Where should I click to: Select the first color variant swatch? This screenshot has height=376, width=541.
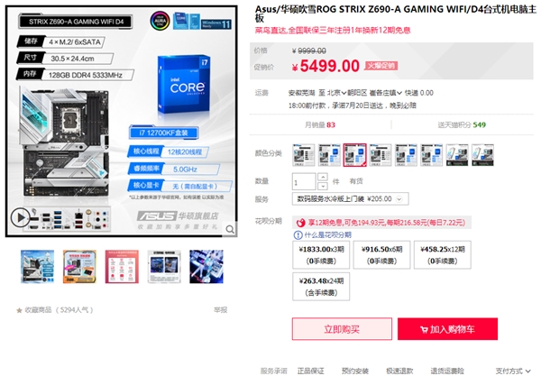point(304,155)
